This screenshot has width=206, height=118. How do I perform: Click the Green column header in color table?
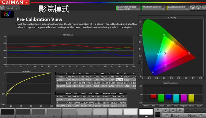(83, 93)
